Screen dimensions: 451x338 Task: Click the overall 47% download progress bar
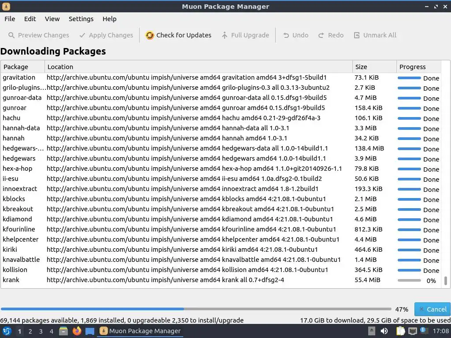coord(196,309)
